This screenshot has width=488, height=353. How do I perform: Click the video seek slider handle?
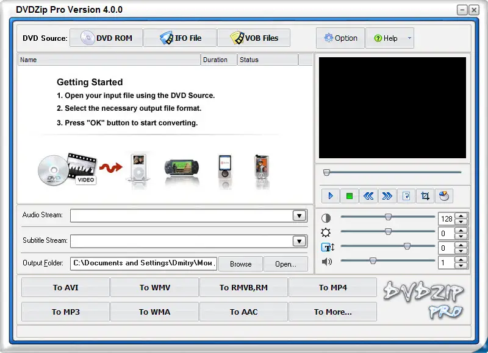326,172
